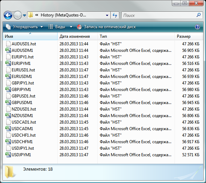Click the size value 52 571 КБ

point(191,155)
